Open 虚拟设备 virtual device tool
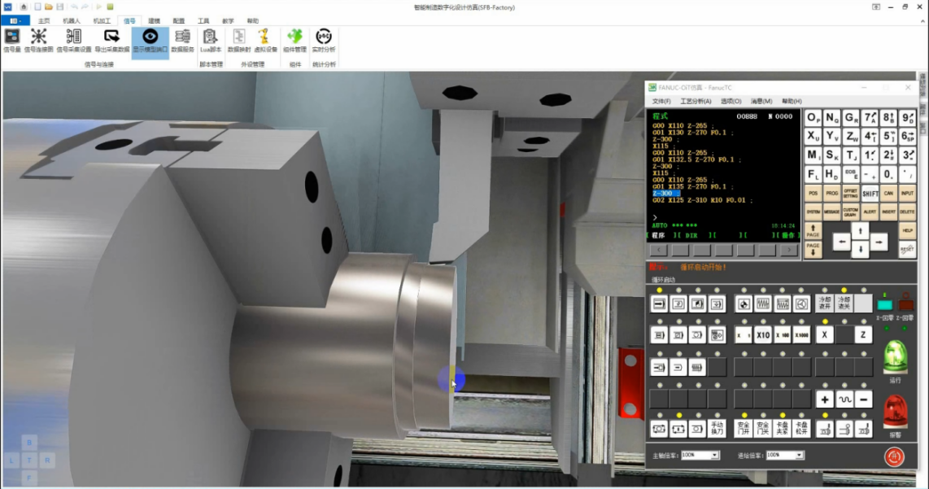The height and width of the screenshot is (489, 929). [x=265, y=41]
